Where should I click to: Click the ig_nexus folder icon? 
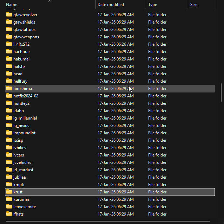pyautogui.click(x=9, y=126)
